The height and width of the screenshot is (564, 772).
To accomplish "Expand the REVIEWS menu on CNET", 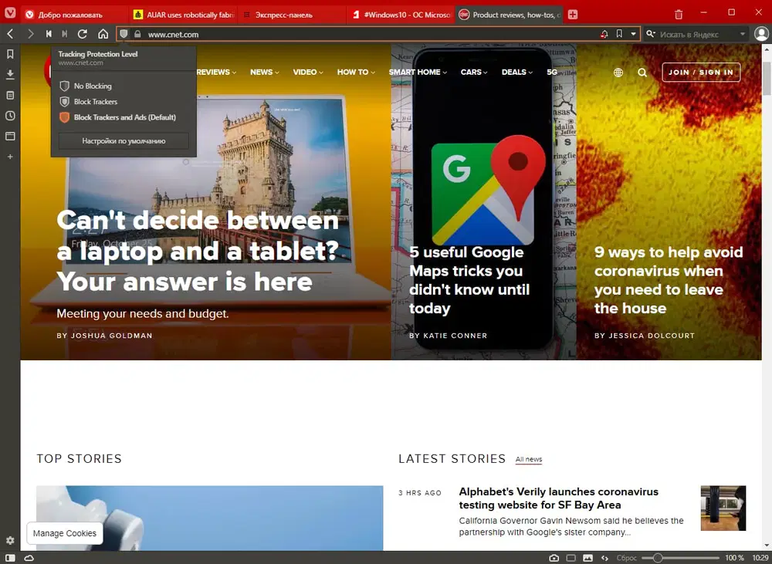I will [216, 72].
